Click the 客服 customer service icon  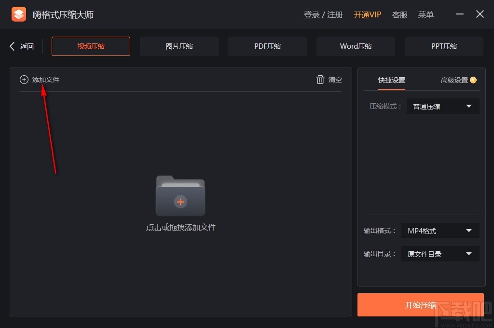(x=399, y=14)
